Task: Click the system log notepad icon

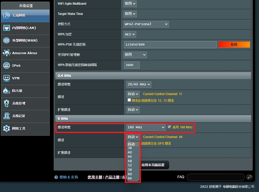Action: coord(6,116)
